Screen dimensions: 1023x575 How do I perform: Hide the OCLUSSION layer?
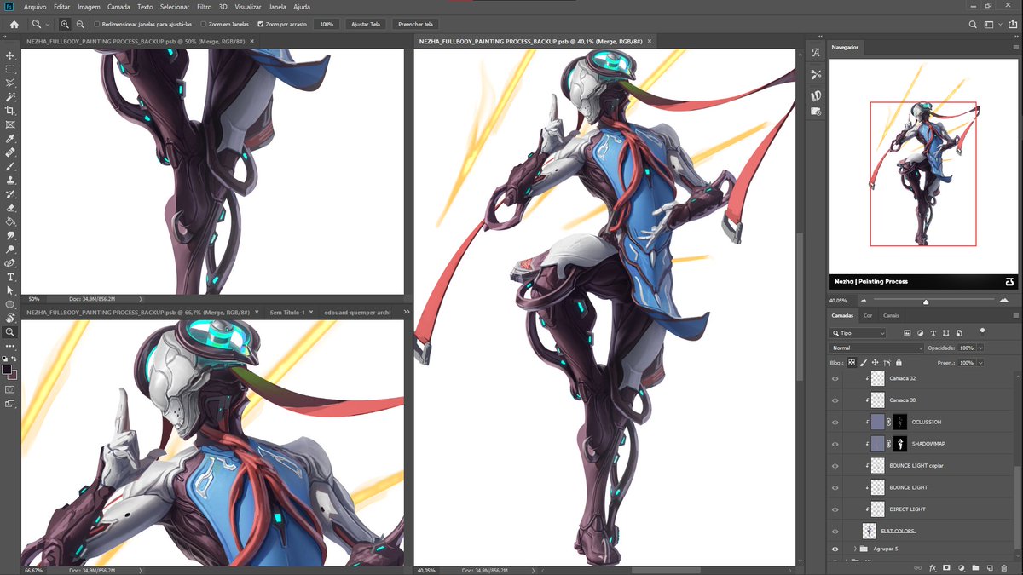[835, 422]
